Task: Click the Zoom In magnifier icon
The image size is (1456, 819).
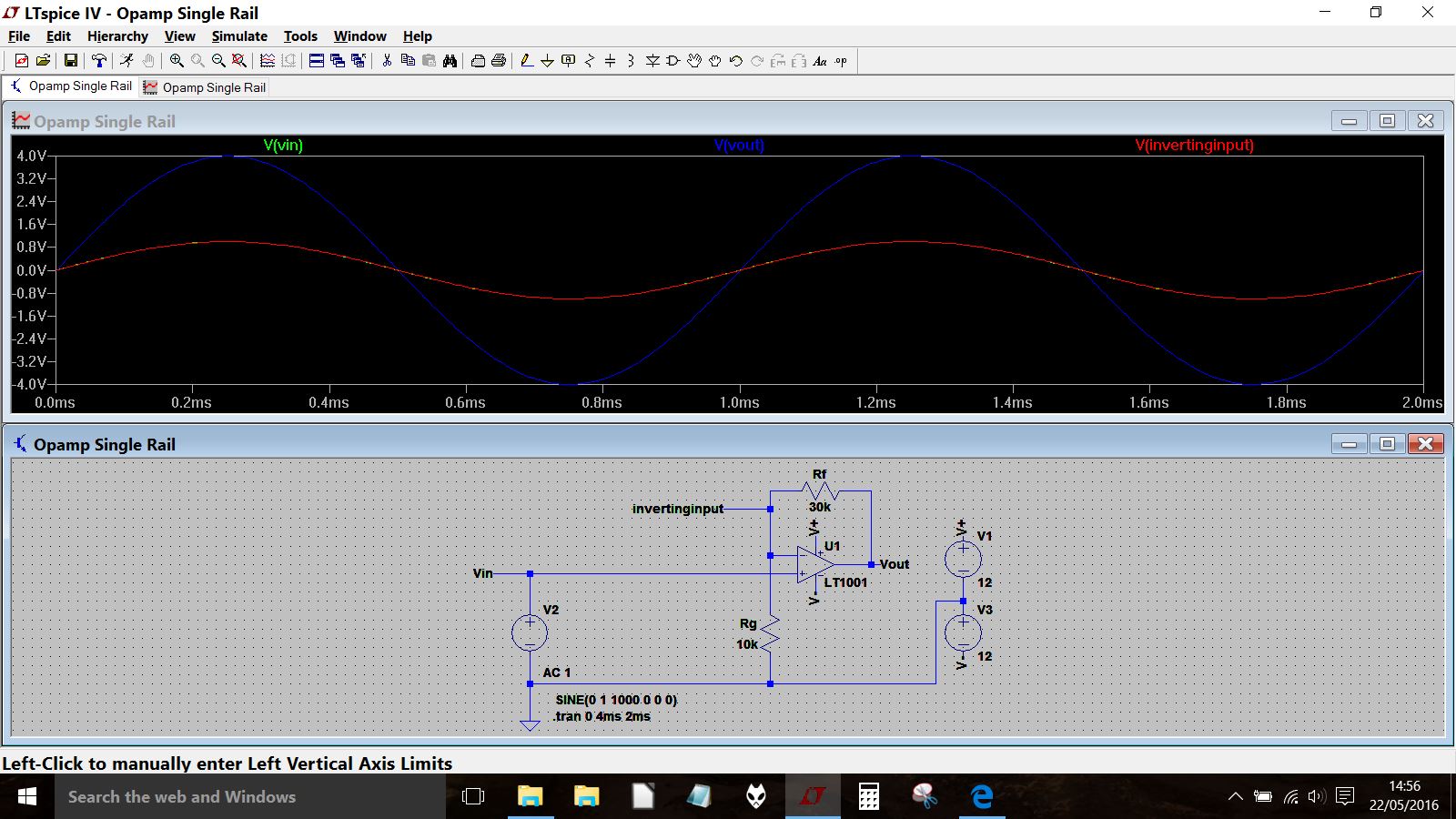Action: (x=177, y=61)
